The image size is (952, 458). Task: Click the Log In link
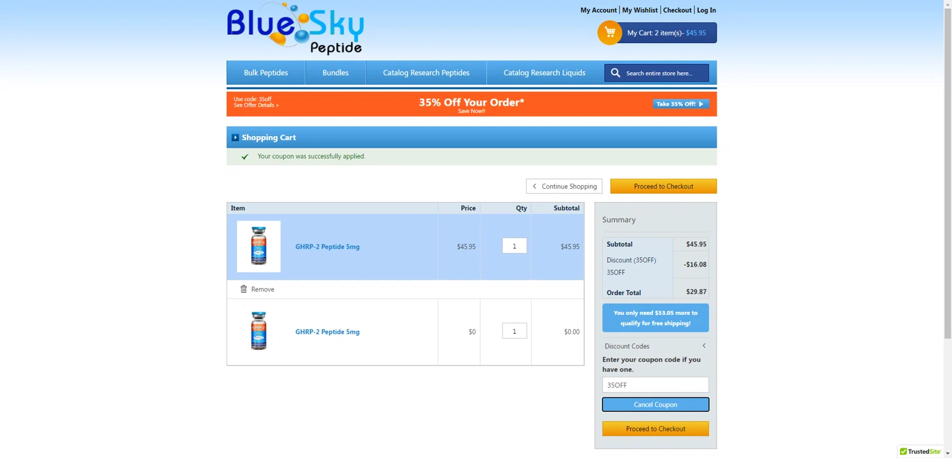[706, 10]
